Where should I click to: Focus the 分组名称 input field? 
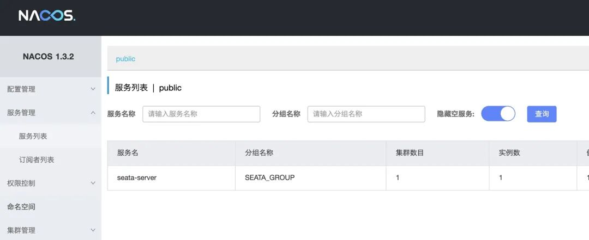click(x=366, y=114)
